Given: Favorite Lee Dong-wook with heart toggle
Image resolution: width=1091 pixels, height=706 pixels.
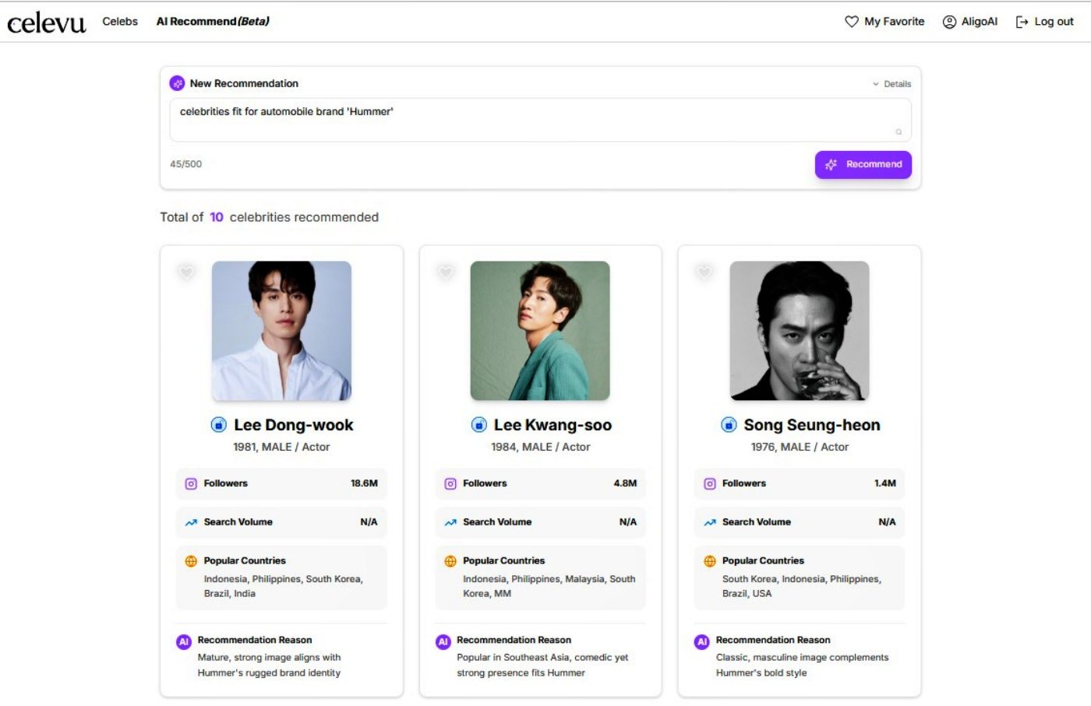Looking at the screenshot, I should (186, 272).
